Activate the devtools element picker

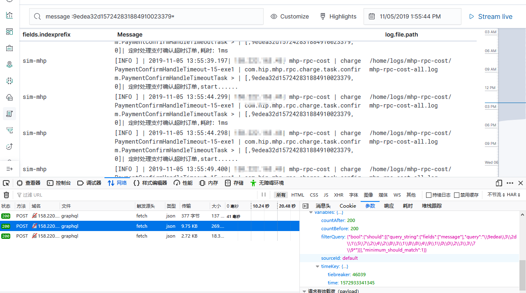6,183
